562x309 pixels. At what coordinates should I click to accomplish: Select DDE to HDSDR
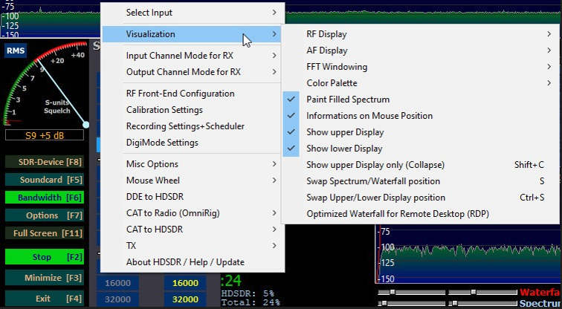[193, 197]
